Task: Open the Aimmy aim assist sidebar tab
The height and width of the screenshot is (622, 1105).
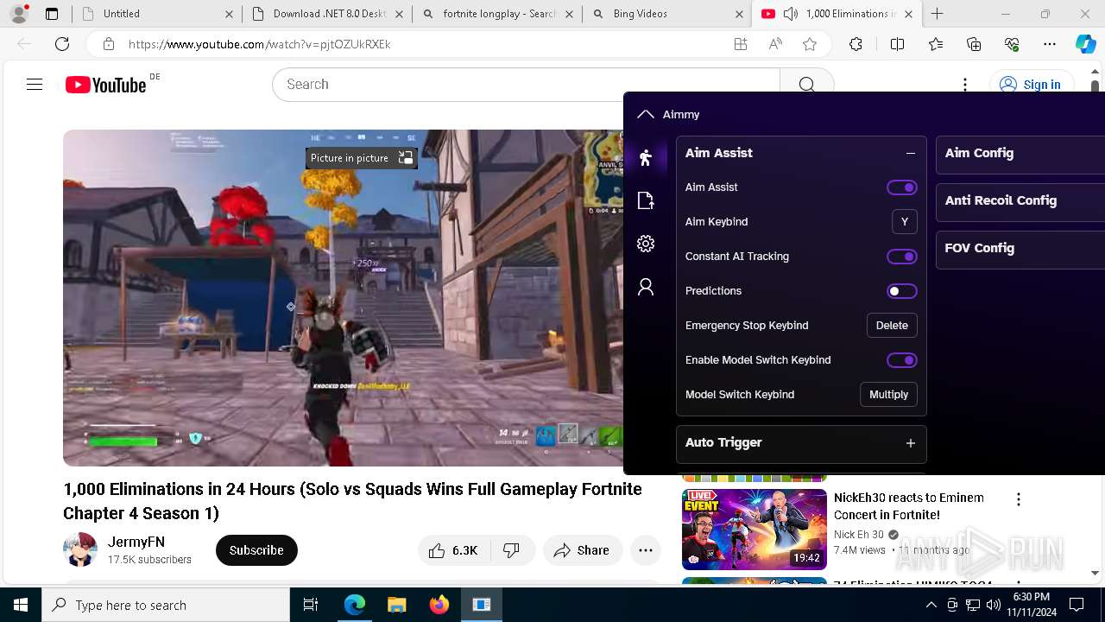Action: (x=646, y=157)
